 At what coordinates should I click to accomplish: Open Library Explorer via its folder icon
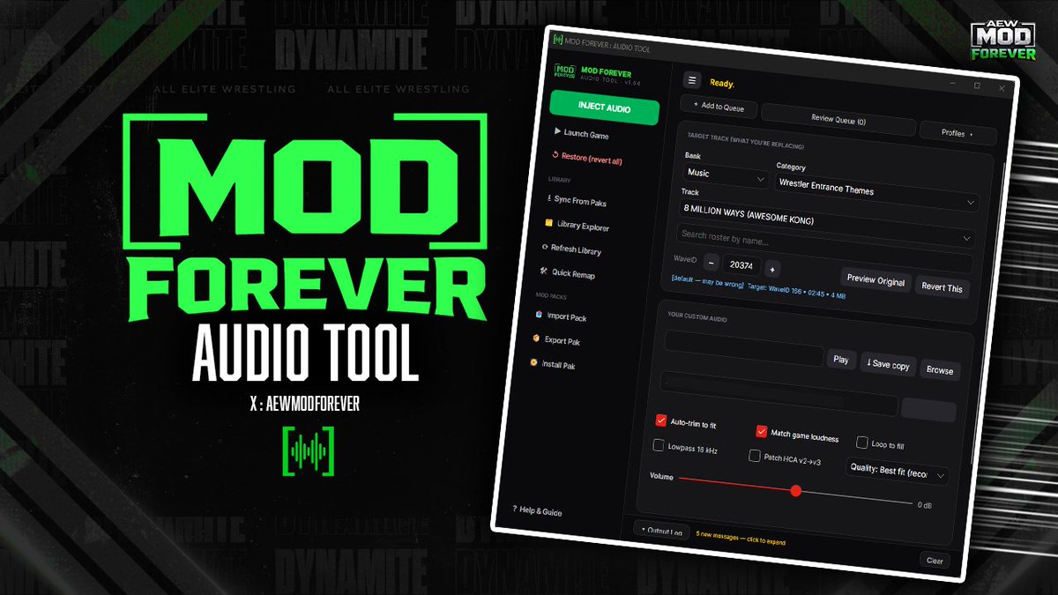coord(549,224)
